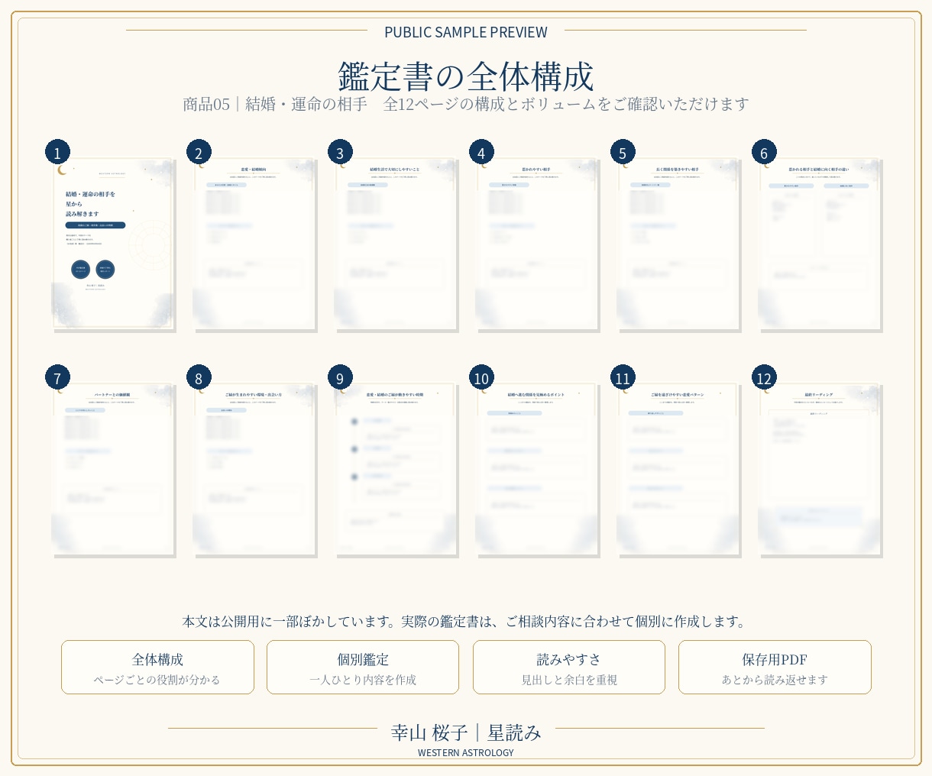Click the 鑑定書の全体構成 main title
Image resolution: width=932 pixels, height=776 pixels.
click(x=466, y=76)
